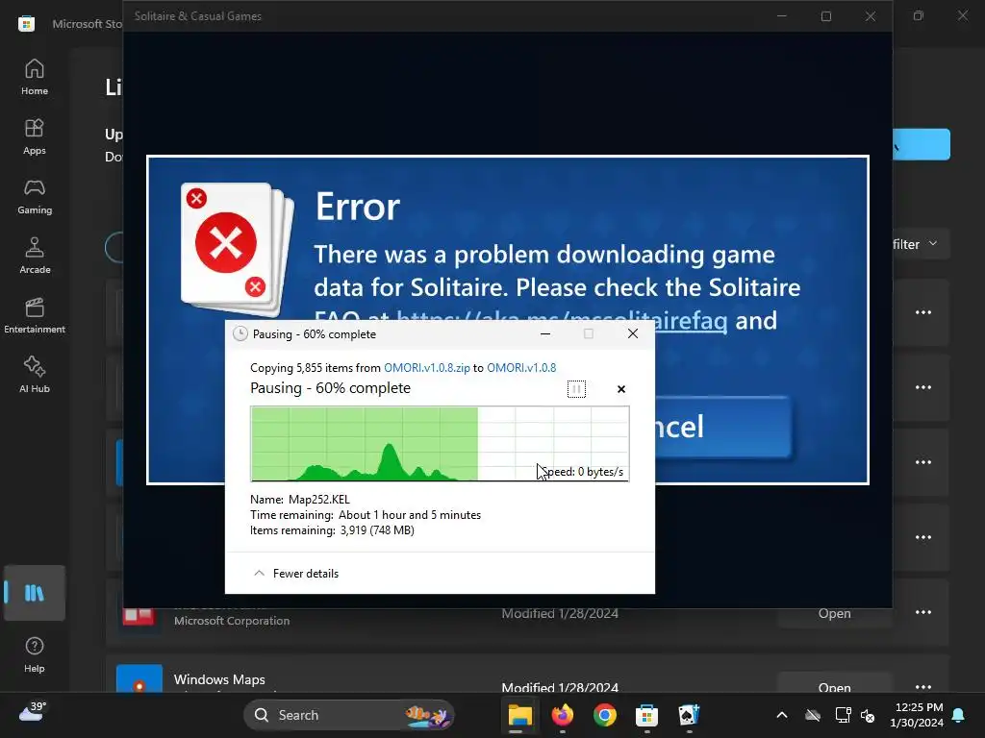Open more options menu in fourth library row
This screenshot has width=985, height=738.
tap(922, 537)
